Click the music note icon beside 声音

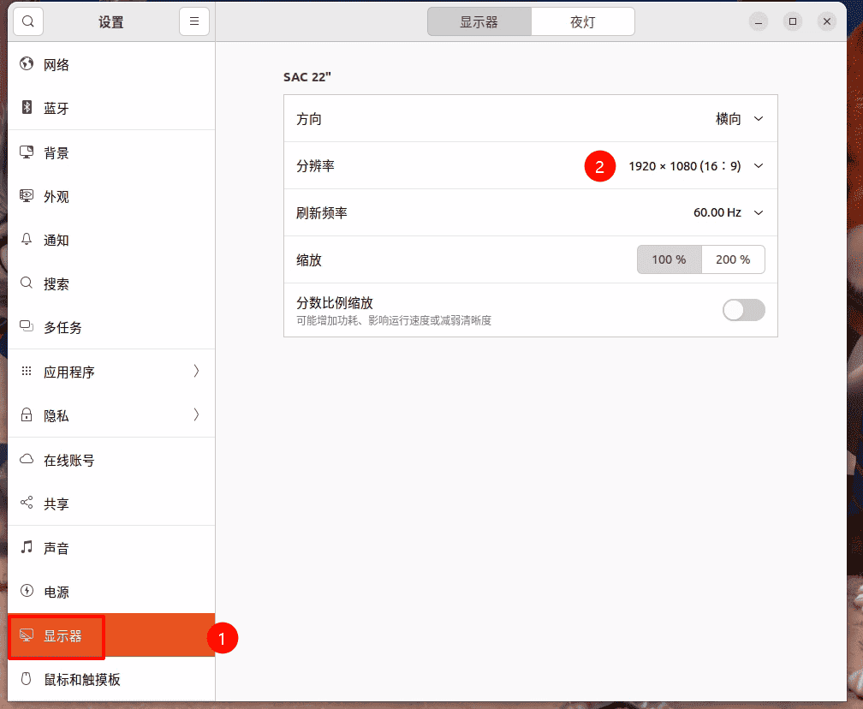tap(27, 546)
